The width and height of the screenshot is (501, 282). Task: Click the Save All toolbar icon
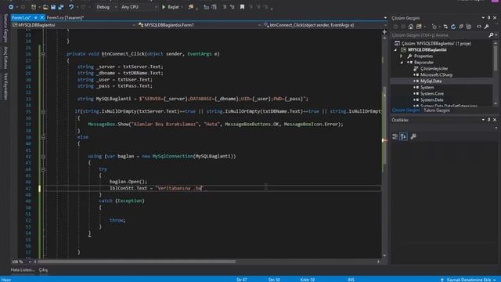tap(61, 7)
